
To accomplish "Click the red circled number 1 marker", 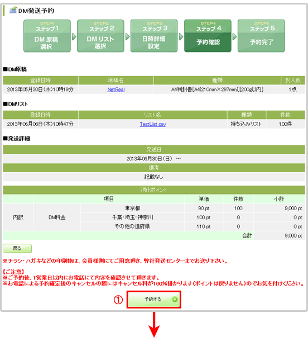I will pyautogui.click(x=118, y=300).
